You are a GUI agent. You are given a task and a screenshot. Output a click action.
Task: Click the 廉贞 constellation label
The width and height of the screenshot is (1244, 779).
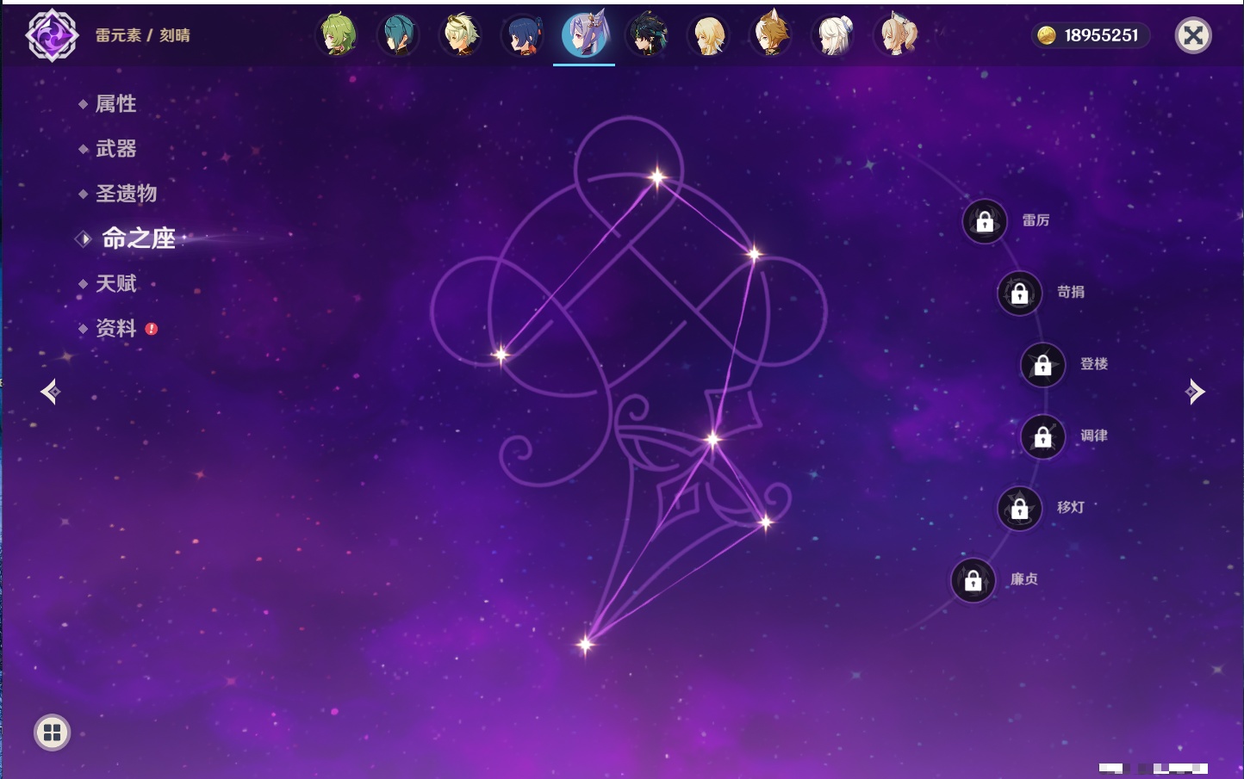(x=1024, y=579)
